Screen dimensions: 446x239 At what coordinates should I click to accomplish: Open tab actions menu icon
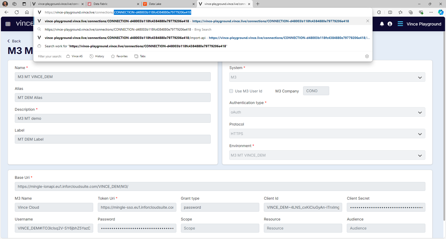24,4
